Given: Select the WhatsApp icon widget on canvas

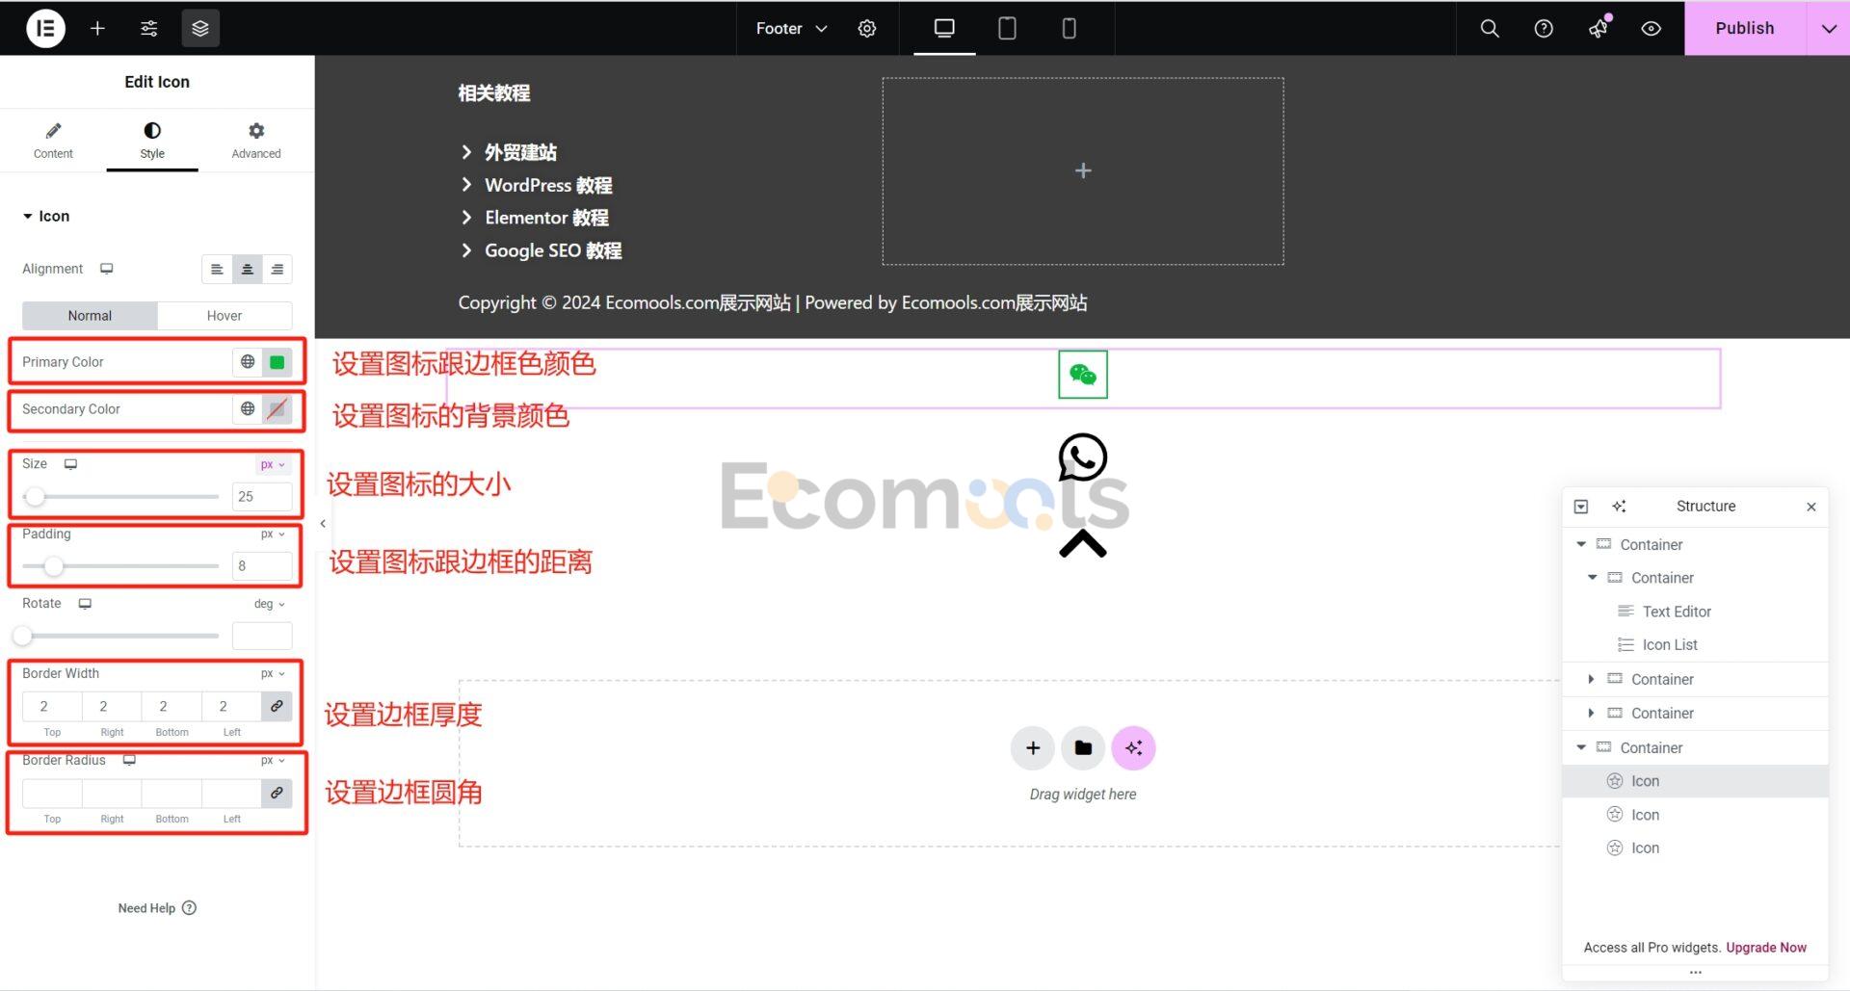Looking at the screenshot, I should point(1083,457).
